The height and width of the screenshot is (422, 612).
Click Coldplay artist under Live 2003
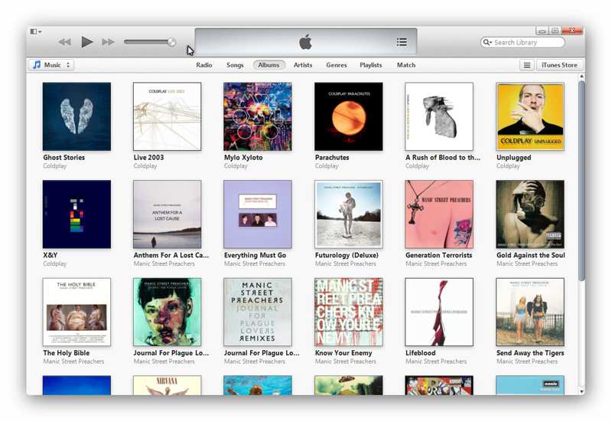point(145,166)
